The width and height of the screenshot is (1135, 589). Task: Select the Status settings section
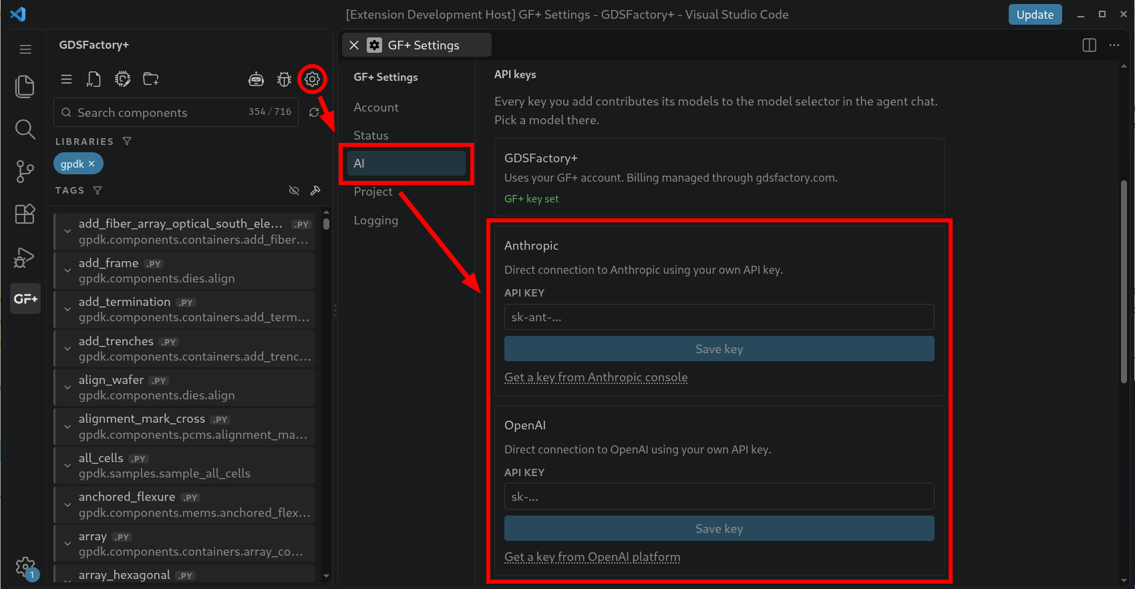coord(406,136)
